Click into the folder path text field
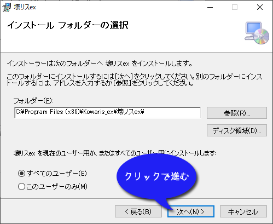 [x=108, y=112]
